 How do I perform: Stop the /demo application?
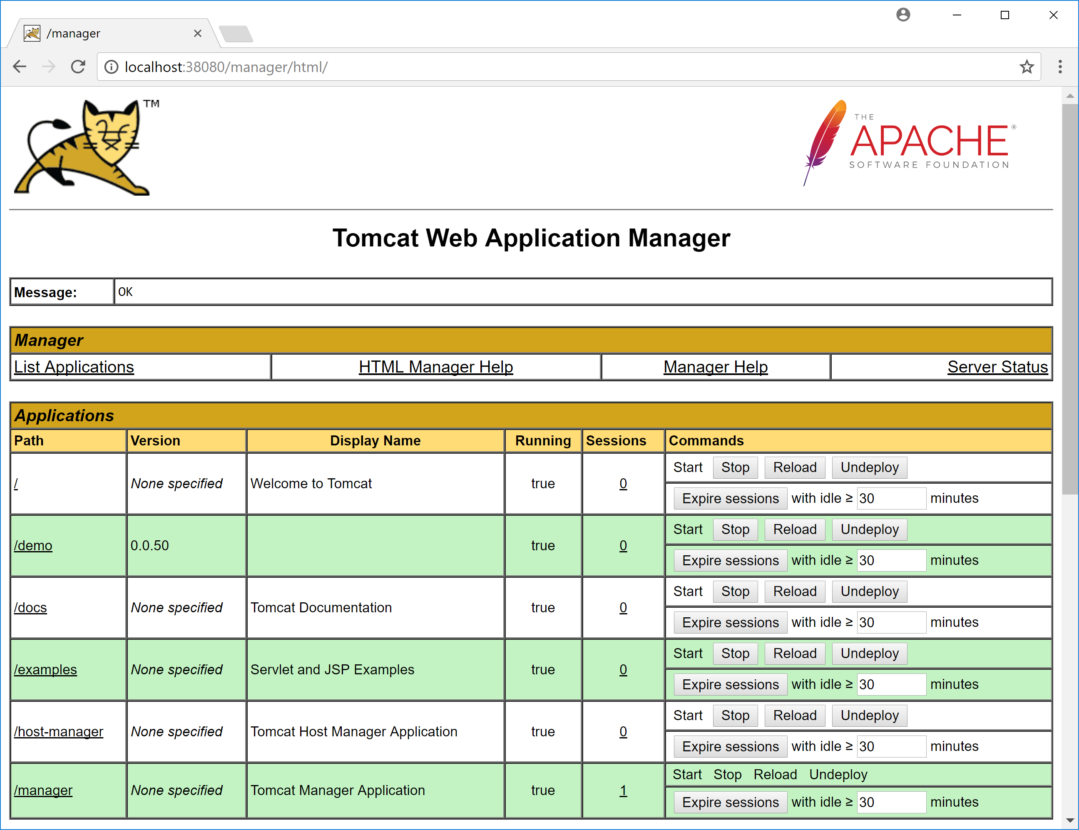click(735, 529)
